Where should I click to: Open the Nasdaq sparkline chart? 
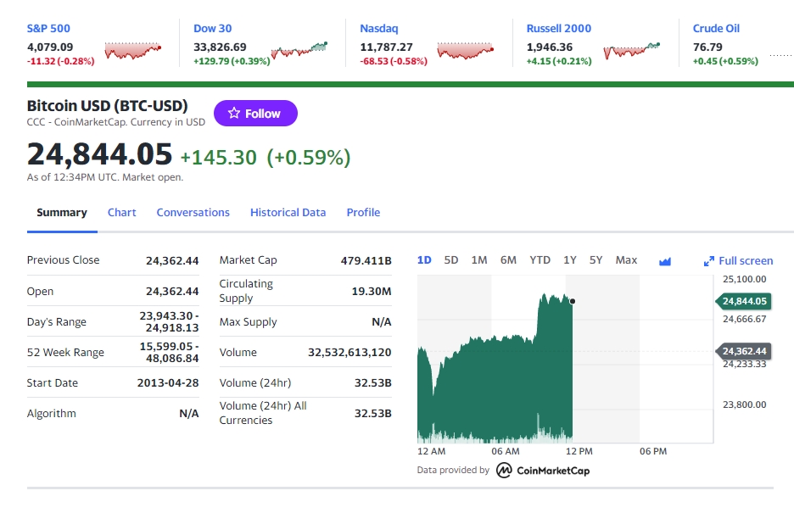[x=466, y=50]
